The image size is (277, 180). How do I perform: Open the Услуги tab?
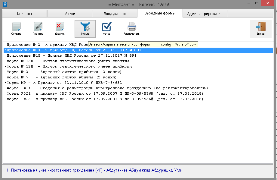[69, 13]
